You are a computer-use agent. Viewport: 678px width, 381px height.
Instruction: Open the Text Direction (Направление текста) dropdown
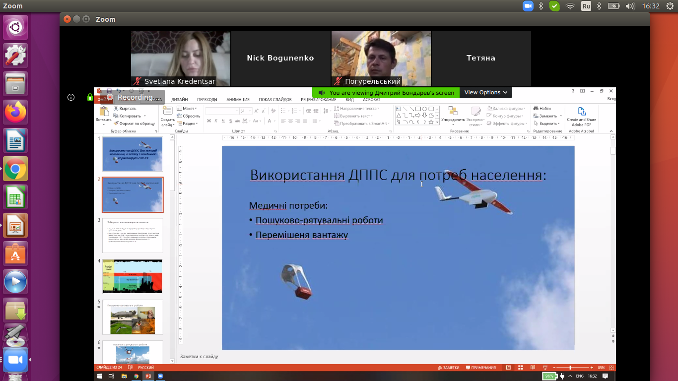click(x=357, y=108)
